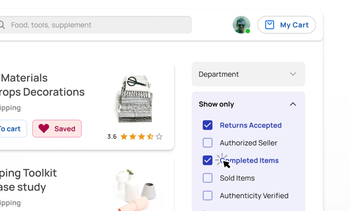Focus the Food, tools, supplement search field
The image size is (350, 211).
[x=97, y=25]
